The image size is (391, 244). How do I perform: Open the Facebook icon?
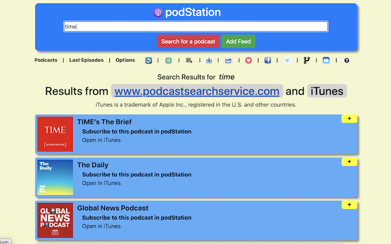tap(268, 60)
